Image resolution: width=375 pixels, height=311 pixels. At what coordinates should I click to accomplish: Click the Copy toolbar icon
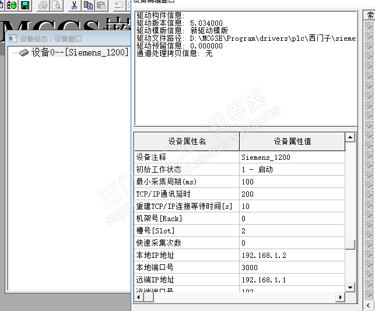(x=88, y=5)
